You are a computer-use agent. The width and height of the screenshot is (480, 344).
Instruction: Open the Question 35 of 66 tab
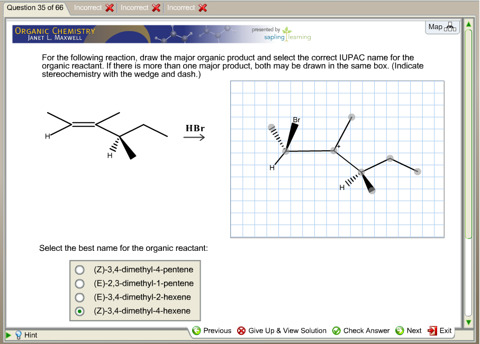[x=35, y=7]
